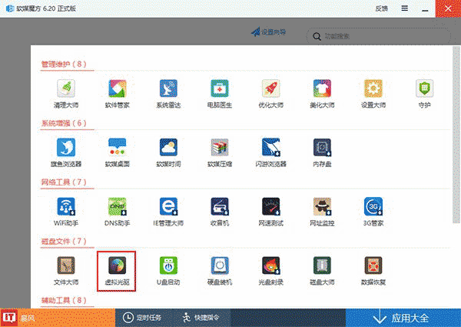Click the IT 晨风 account area
461x327 pixels.
[x=58, y=318]
